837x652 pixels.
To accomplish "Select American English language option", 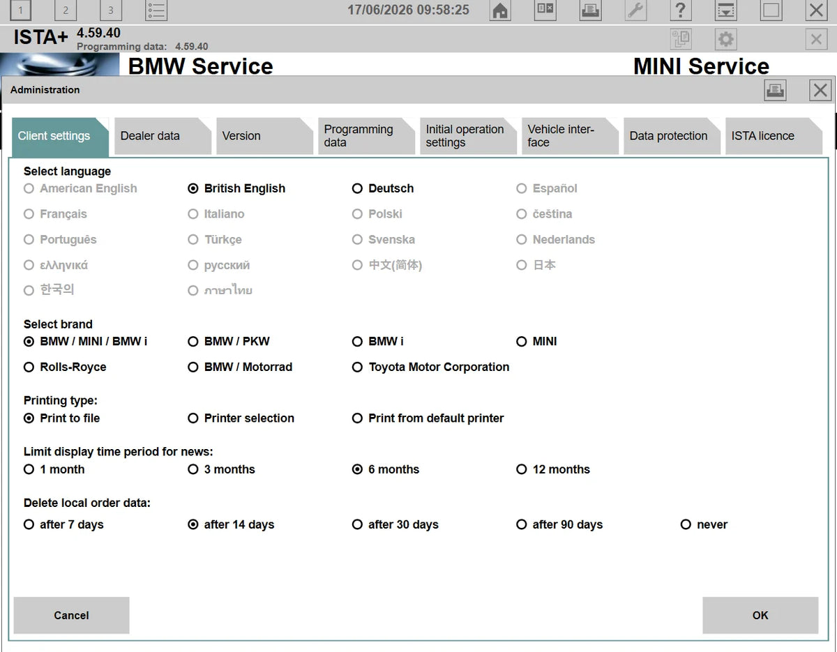I will [80, 188].
